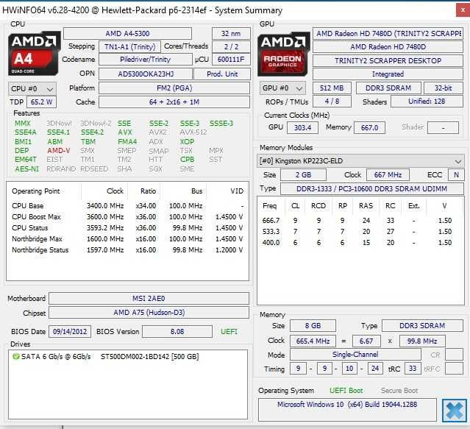Select the CPU Base operating point row

[x=127, y=206]
